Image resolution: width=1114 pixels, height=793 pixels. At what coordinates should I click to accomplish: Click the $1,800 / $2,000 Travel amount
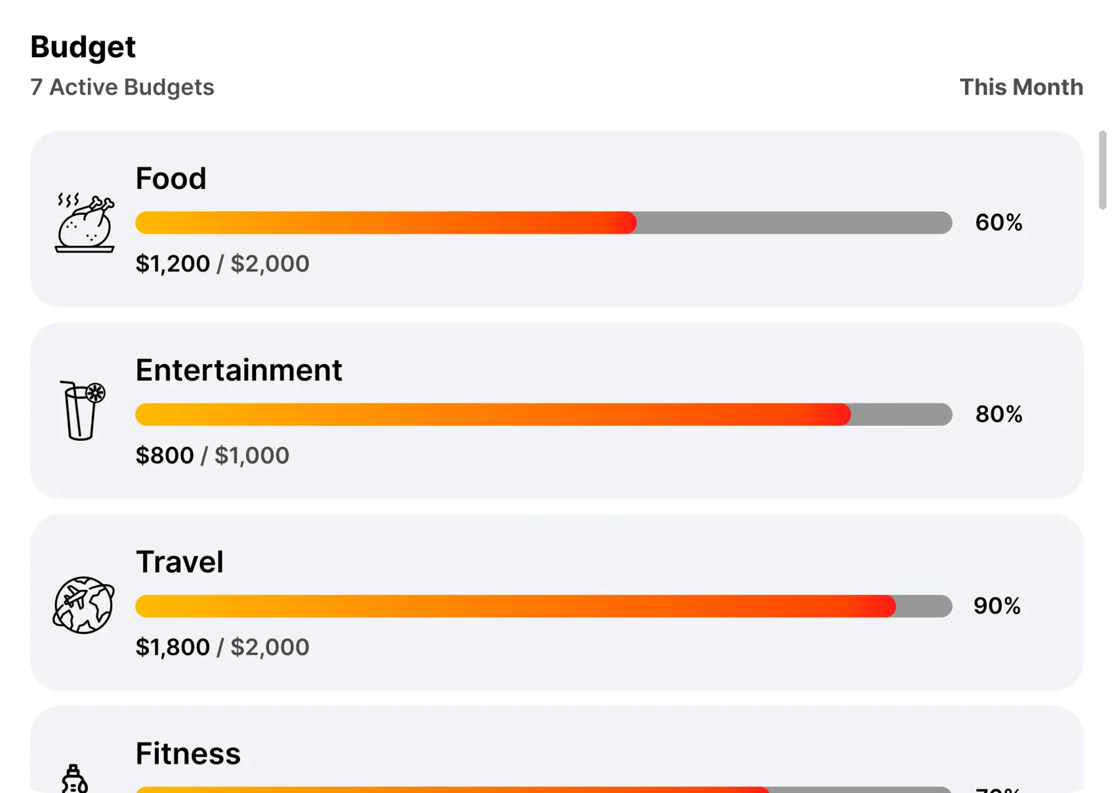222,647
